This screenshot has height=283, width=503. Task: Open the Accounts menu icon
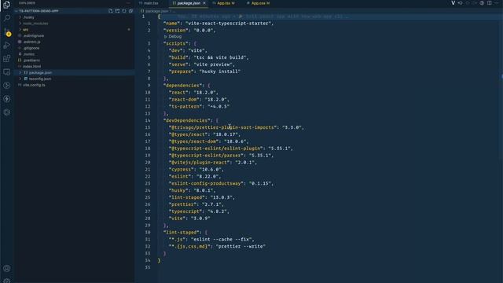coord(7,268)
